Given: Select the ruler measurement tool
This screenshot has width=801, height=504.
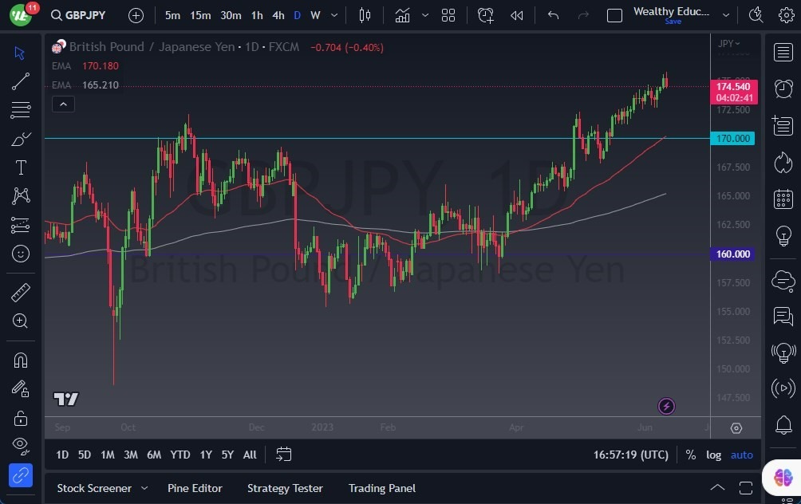Looking at the screenshot, I should point(21,293).
